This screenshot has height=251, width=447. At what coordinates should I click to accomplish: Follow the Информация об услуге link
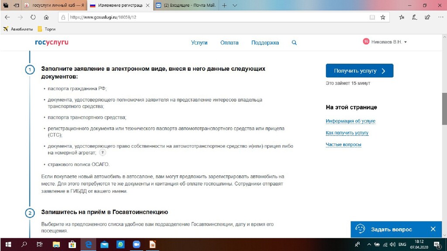351,121
